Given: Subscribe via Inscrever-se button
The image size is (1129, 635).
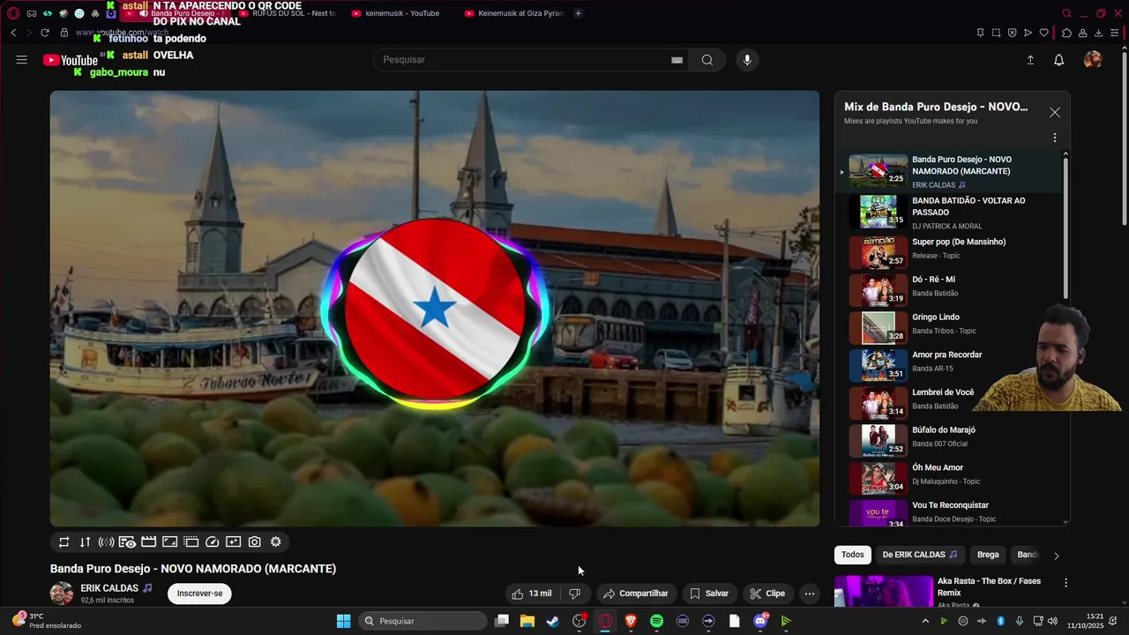Looking at the screenshot, I should [199, 594].
